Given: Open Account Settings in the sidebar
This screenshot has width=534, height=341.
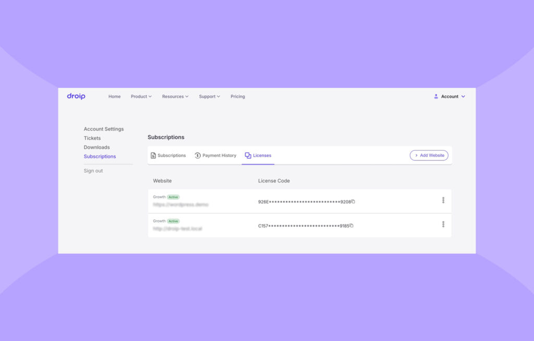Looking at the screenshot, I should click(x=104, y=129).
